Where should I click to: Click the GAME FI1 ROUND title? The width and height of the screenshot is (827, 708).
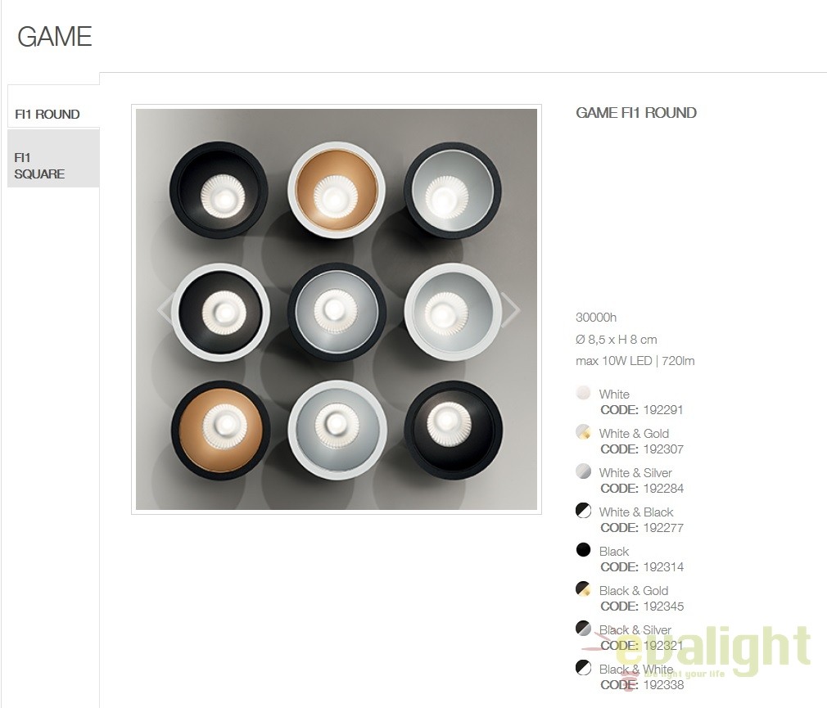(636, 113)
